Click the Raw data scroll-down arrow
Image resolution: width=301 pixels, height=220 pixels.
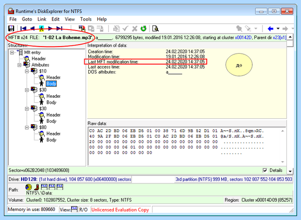pos(282,162)
